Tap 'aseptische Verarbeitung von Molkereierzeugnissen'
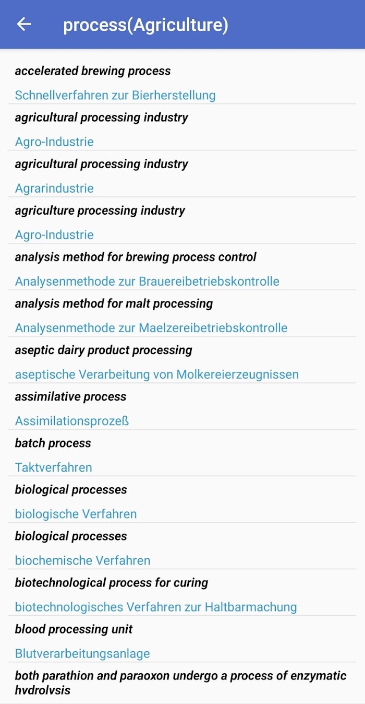The height and width of the screenshot is (704, 365). click(157, 374)
